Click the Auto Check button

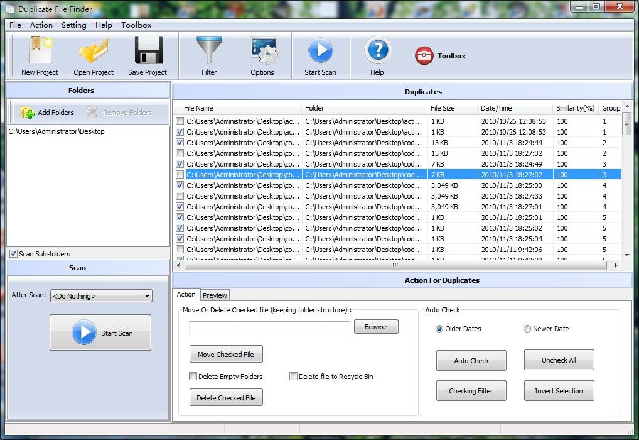pos(471,360)
